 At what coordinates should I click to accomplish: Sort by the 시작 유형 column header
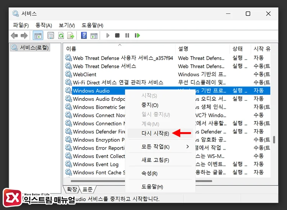261,48
